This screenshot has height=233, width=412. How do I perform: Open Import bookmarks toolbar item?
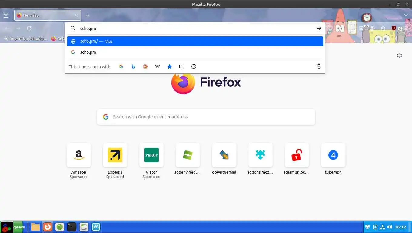(x=26, y=39)
